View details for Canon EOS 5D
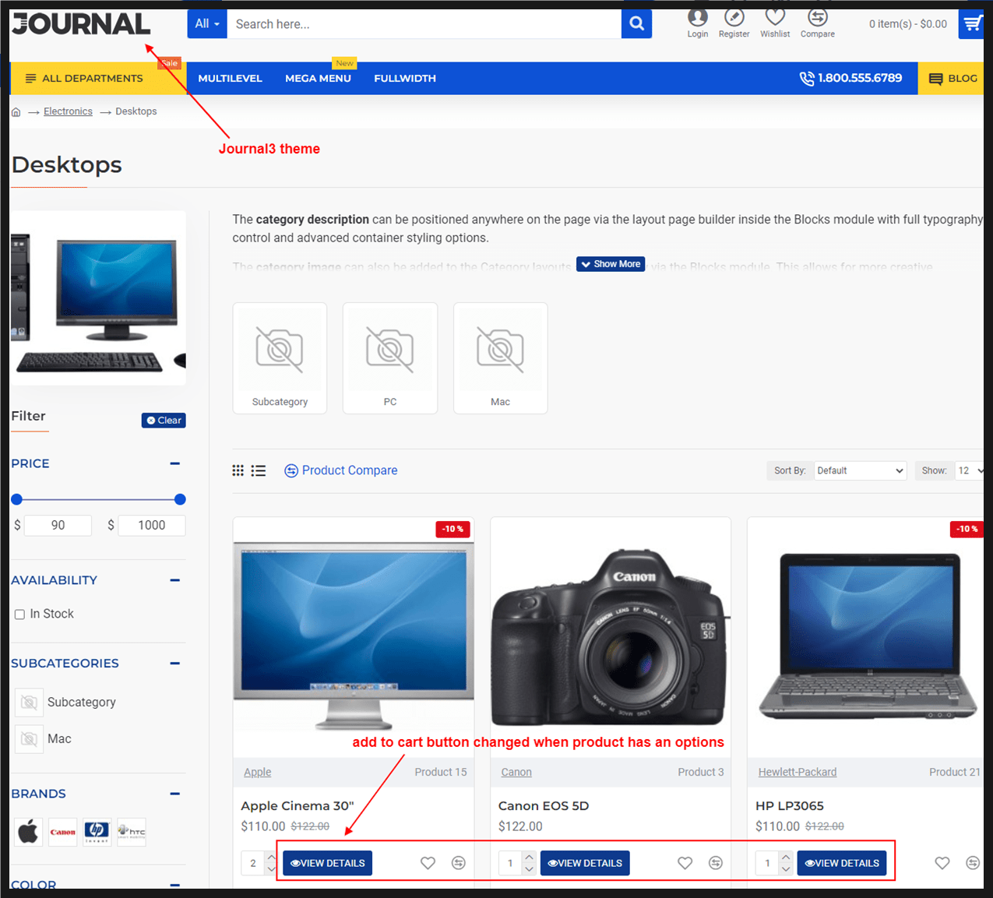 coord(584,863)
